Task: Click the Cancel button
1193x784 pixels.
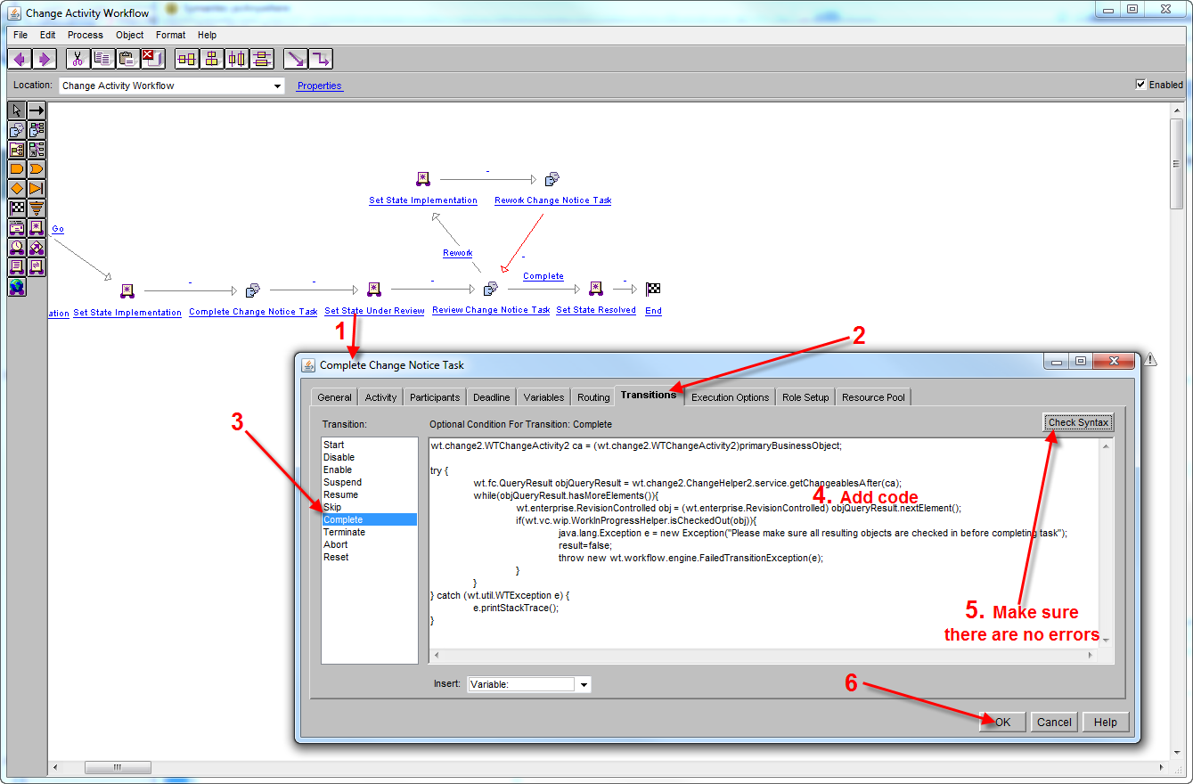Action: tap(1054, 722)
